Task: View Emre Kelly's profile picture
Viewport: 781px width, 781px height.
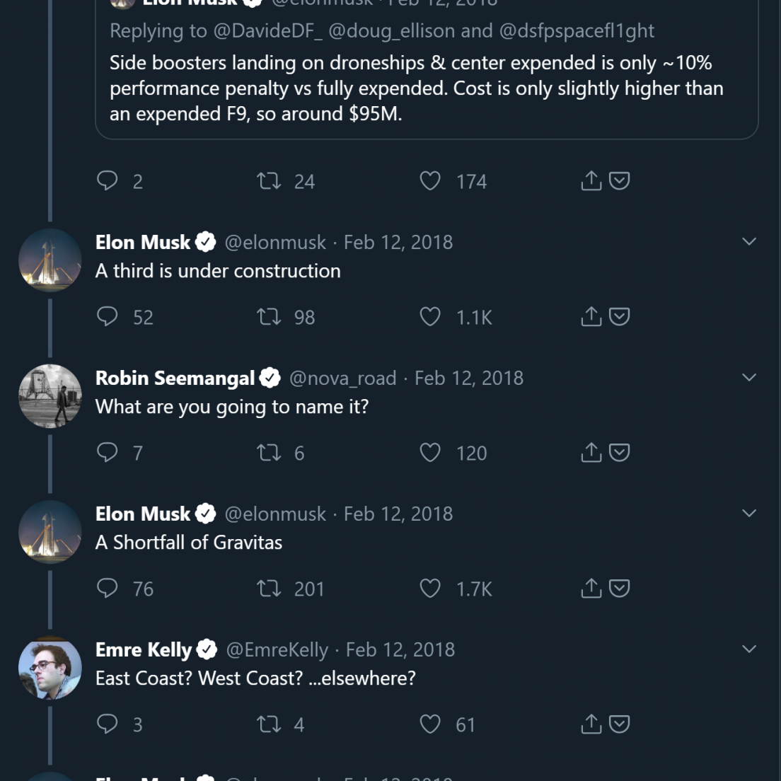Action: (x=50, y=668)
